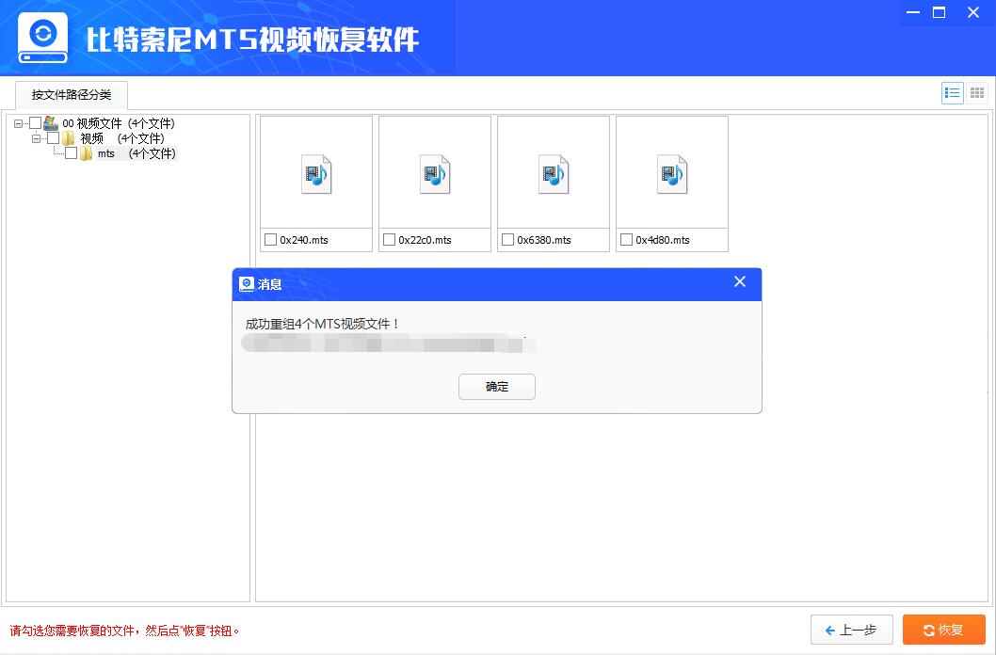
Task: Close the 消息 dialog
Action: [x=739, y=281]
